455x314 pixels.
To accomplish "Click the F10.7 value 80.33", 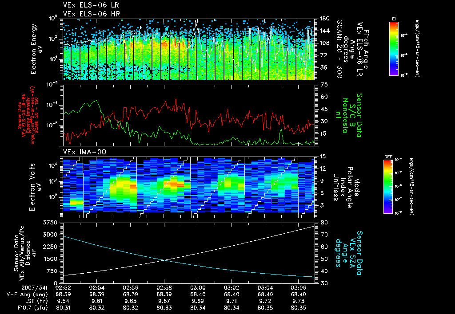I will pos(164,308).
